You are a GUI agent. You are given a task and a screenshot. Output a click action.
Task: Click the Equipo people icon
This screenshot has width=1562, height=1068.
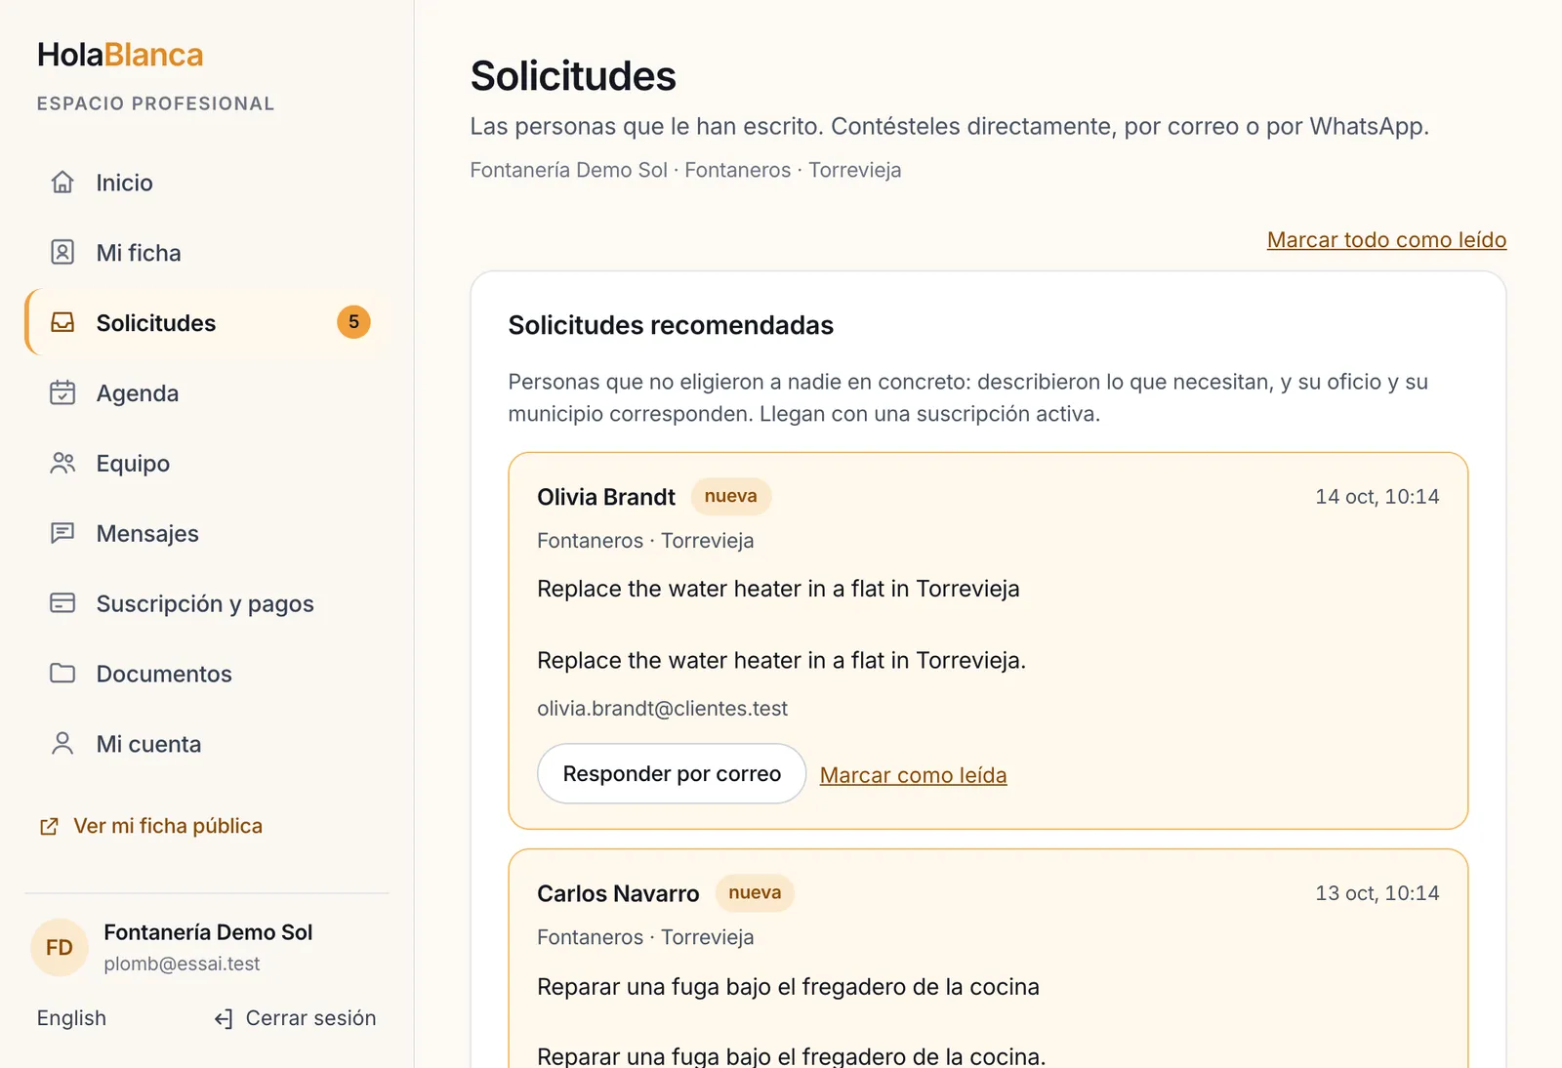tap(62, 464)
